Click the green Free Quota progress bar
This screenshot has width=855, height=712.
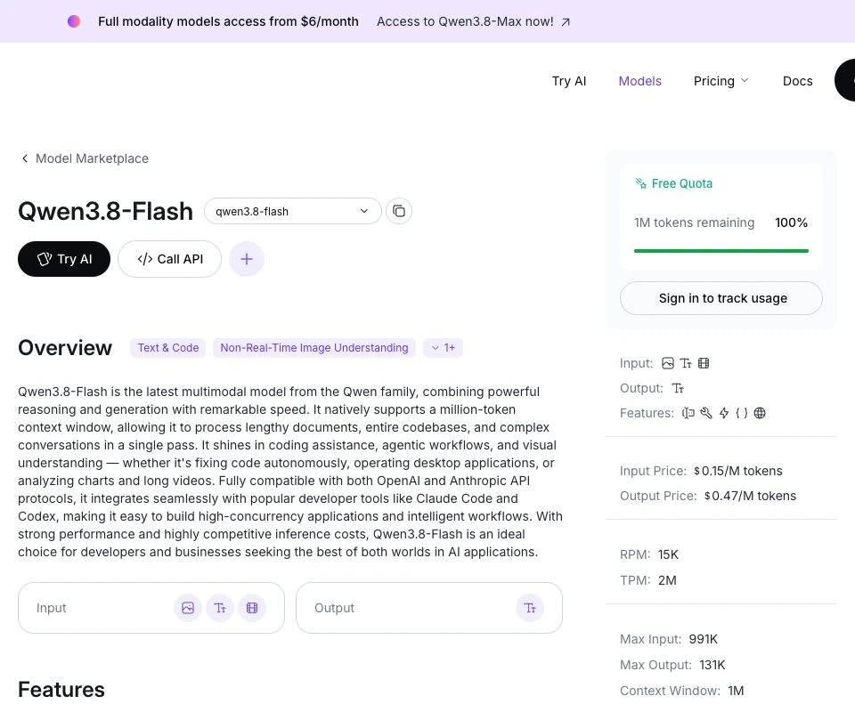point(721,251)
